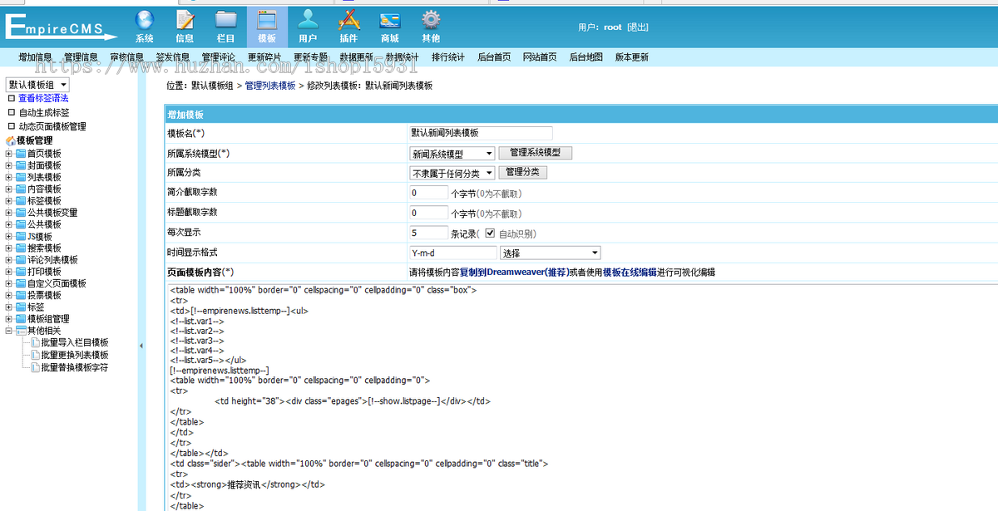Open the time format 选择 dropdown
Viewport: 998px width, 511px height.
550,253
